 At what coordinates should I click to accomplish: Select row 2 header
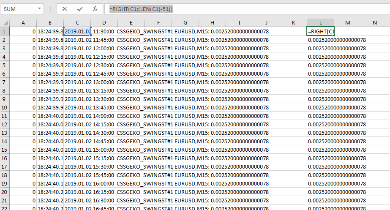pyautogui.click(x=5, y=40)
